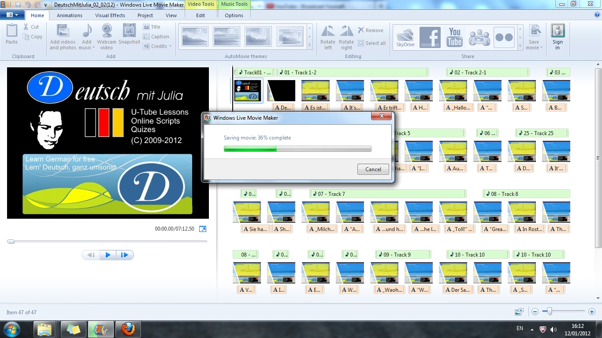Cancel the movie saving dialog
Viewport: 602px width, 338px height.
(373, 169)
